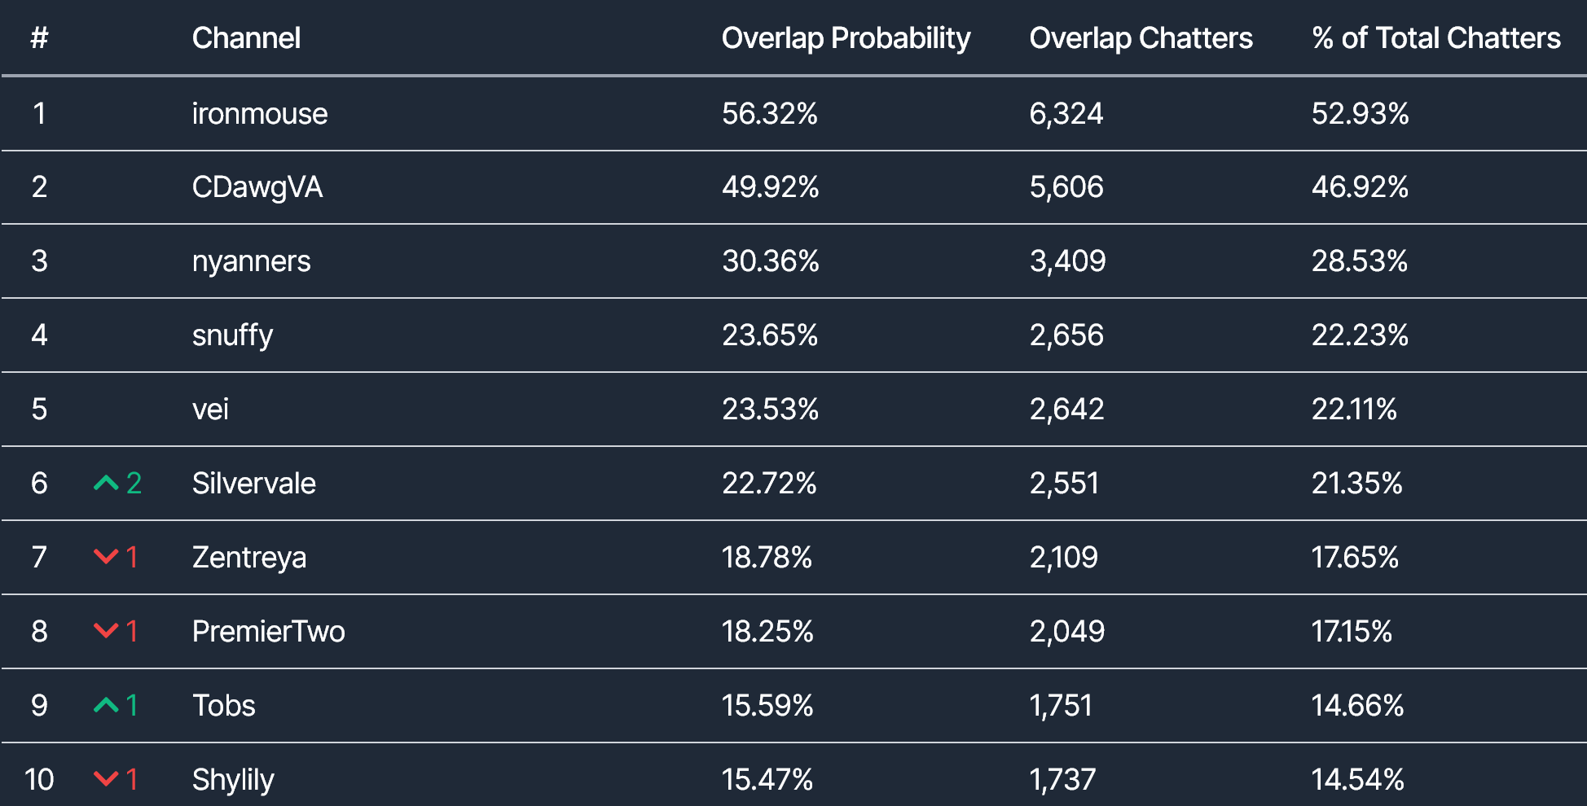The width and height of the screenshot is (1587, 806).
Task: Select the nyanners channel name
Action: pyautogui.click(x=251, y=261)
